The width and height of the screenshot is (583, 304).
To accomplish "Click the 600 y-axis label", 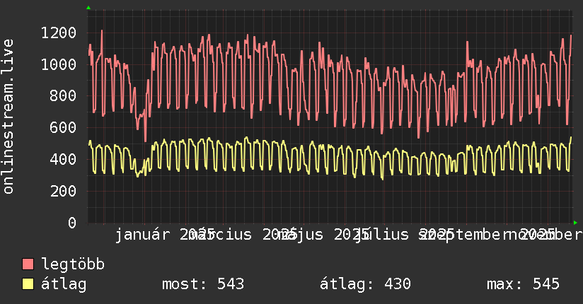I will (x=63, y=128).
